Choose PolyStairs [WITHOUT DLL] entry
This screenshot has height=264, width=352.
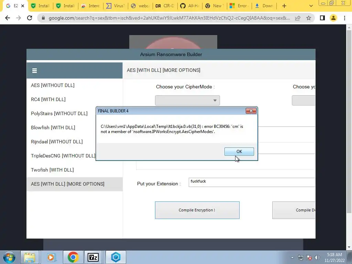click(x=59, y=113)
